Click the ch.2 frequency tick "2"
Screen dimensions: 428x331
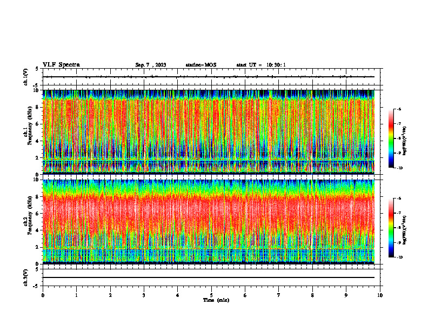click(x=38, y=247)
